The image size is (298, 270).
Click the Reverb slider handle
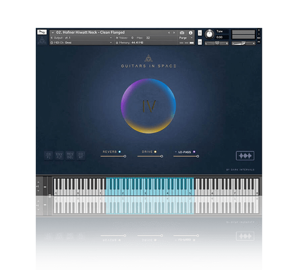pos(125,156)
